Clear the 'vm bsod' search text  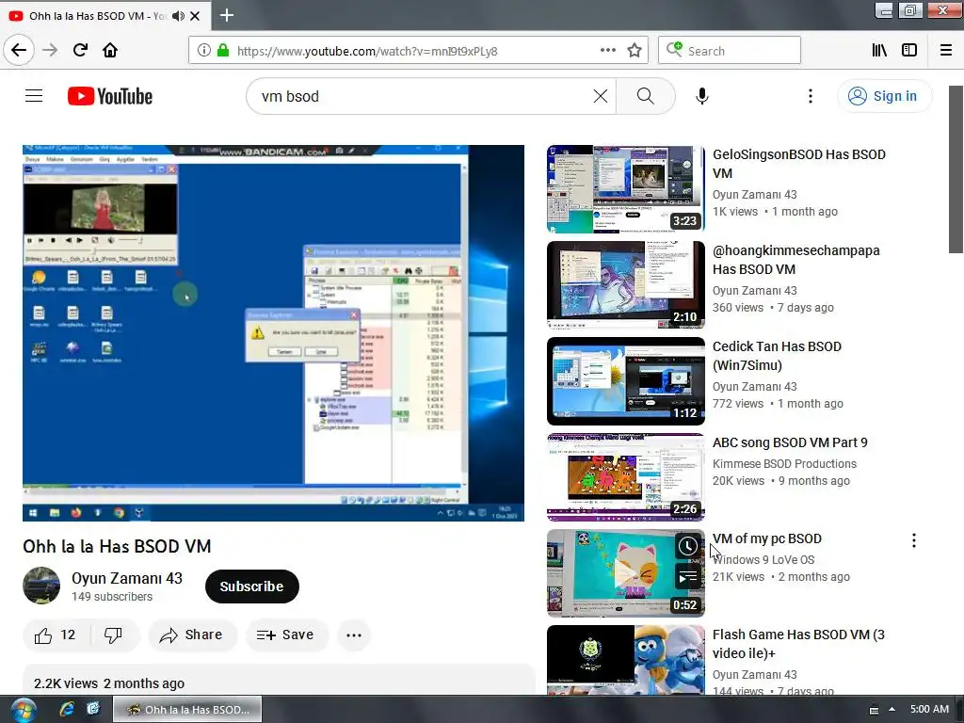pyautogui.click(x=601, y=96)
